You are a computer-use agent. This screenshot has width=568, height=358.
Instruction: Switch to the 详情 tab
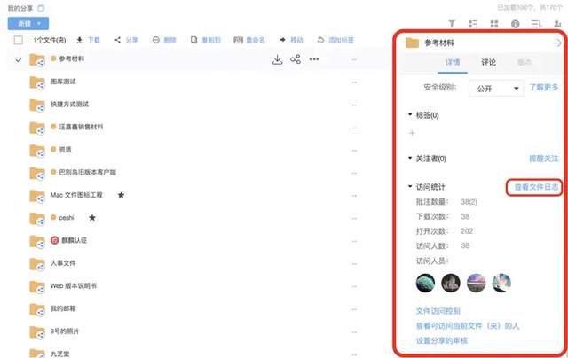[453, 63]
